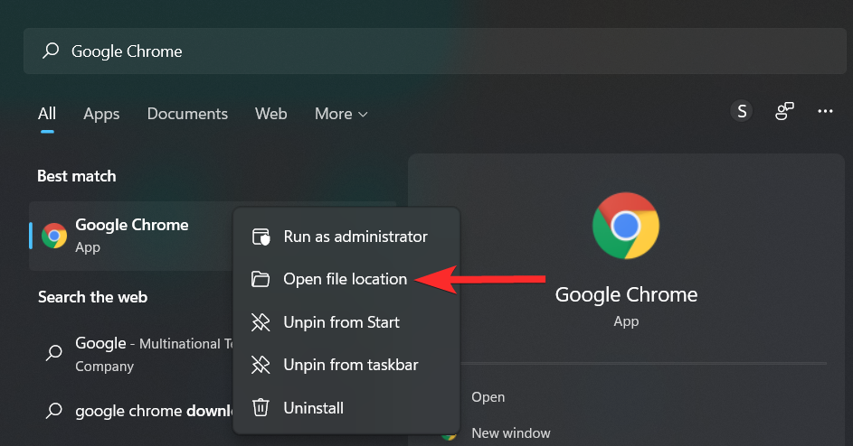853x446 pixels.
Task: Click the large Google Chrome logo
Action: (x=626, y=226)
